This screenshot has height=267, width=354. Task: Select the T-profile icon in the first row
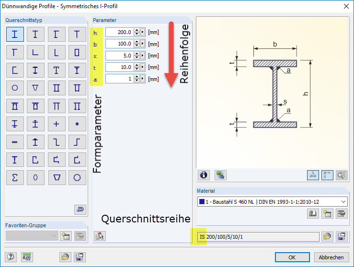77,35
